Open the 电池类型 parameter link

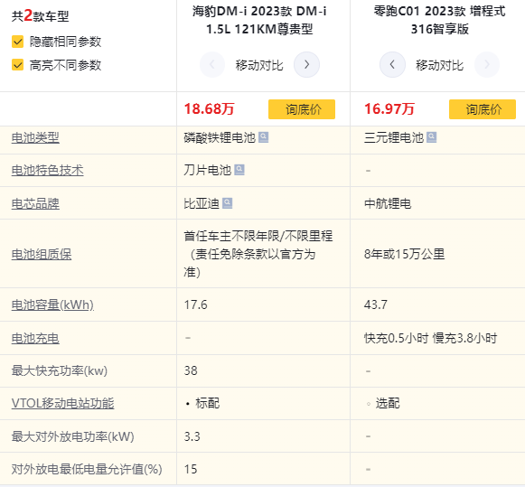[x=35, y=138]
